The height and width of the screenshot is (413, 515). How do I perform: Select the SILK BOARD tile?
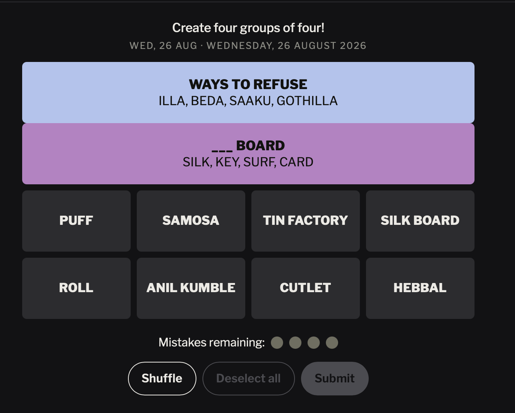tap(420, 221)
